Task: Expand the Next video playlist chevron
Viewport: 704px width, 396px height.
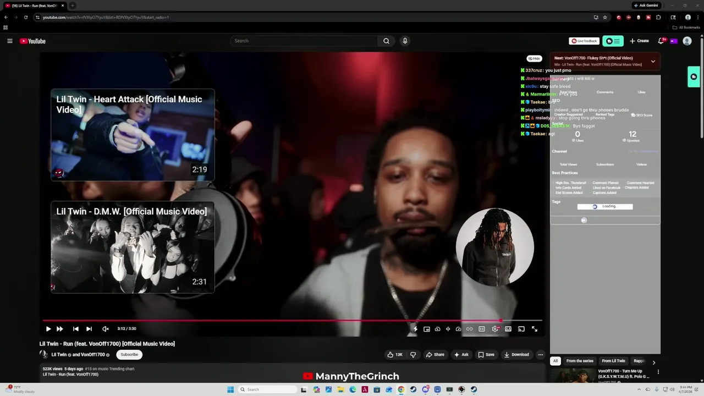Action: click(653, 62)
